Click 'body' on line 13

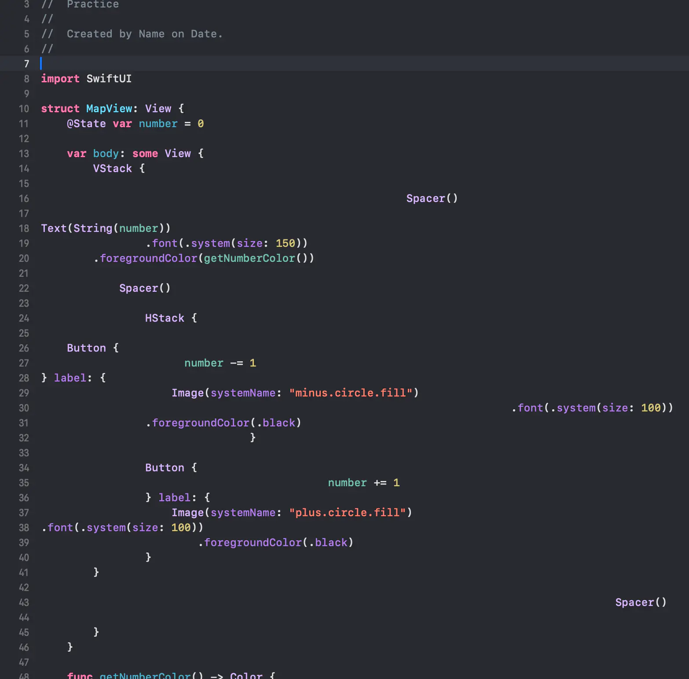(x=106, y=154)
